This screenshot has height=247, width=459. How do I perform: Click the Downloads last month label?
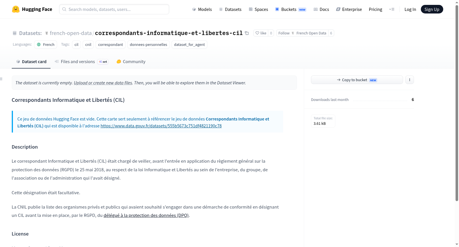[330, 100]
